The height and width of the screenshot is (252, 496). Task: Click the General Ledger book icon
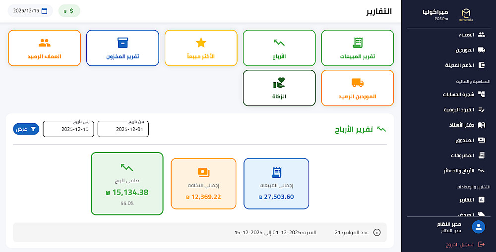click(481, 125)
